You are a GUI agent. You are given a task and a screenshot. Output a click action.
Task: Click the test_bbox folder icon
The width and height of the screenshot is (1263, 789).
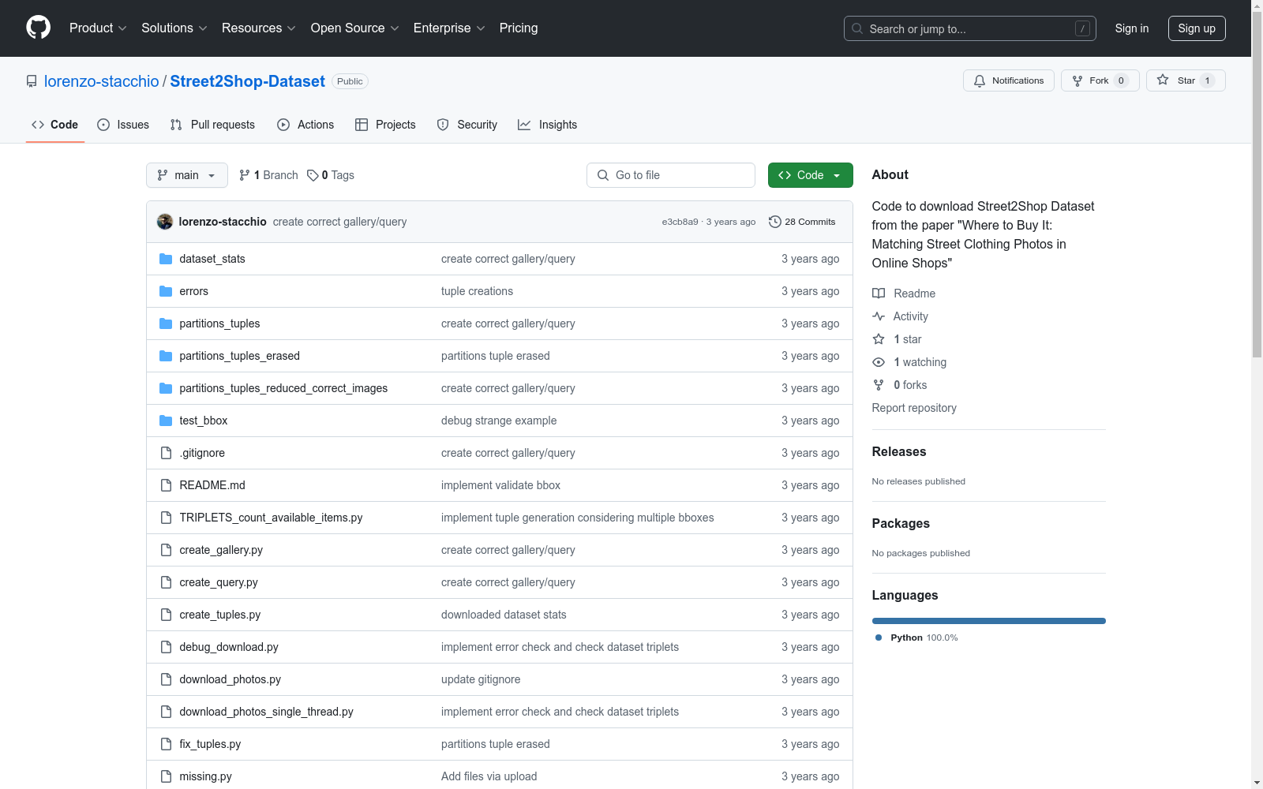[x=166, y=421]
